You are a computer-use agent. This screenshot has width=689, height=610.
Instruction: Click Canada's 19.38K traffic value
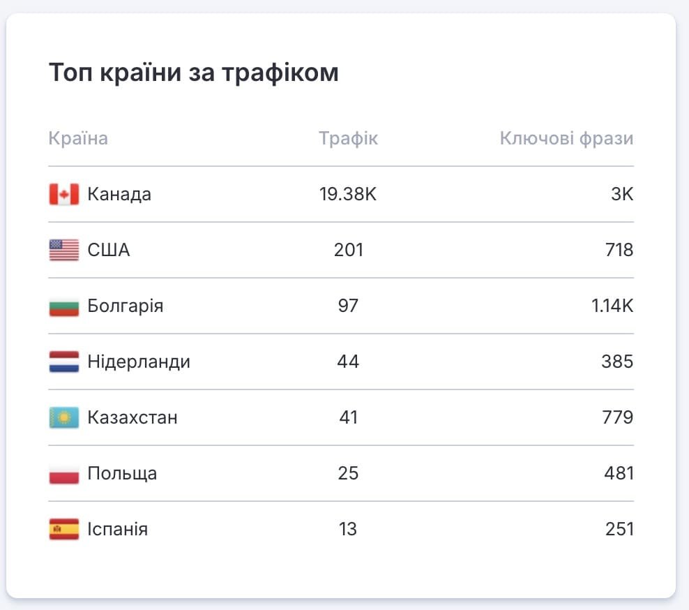tap(348, 194)
